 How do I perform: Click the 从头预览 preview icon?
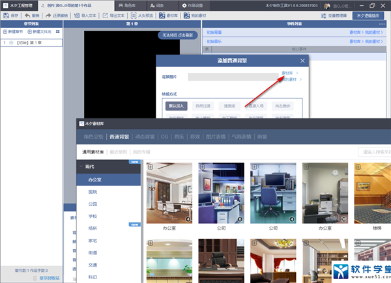(x=134, y=16)
